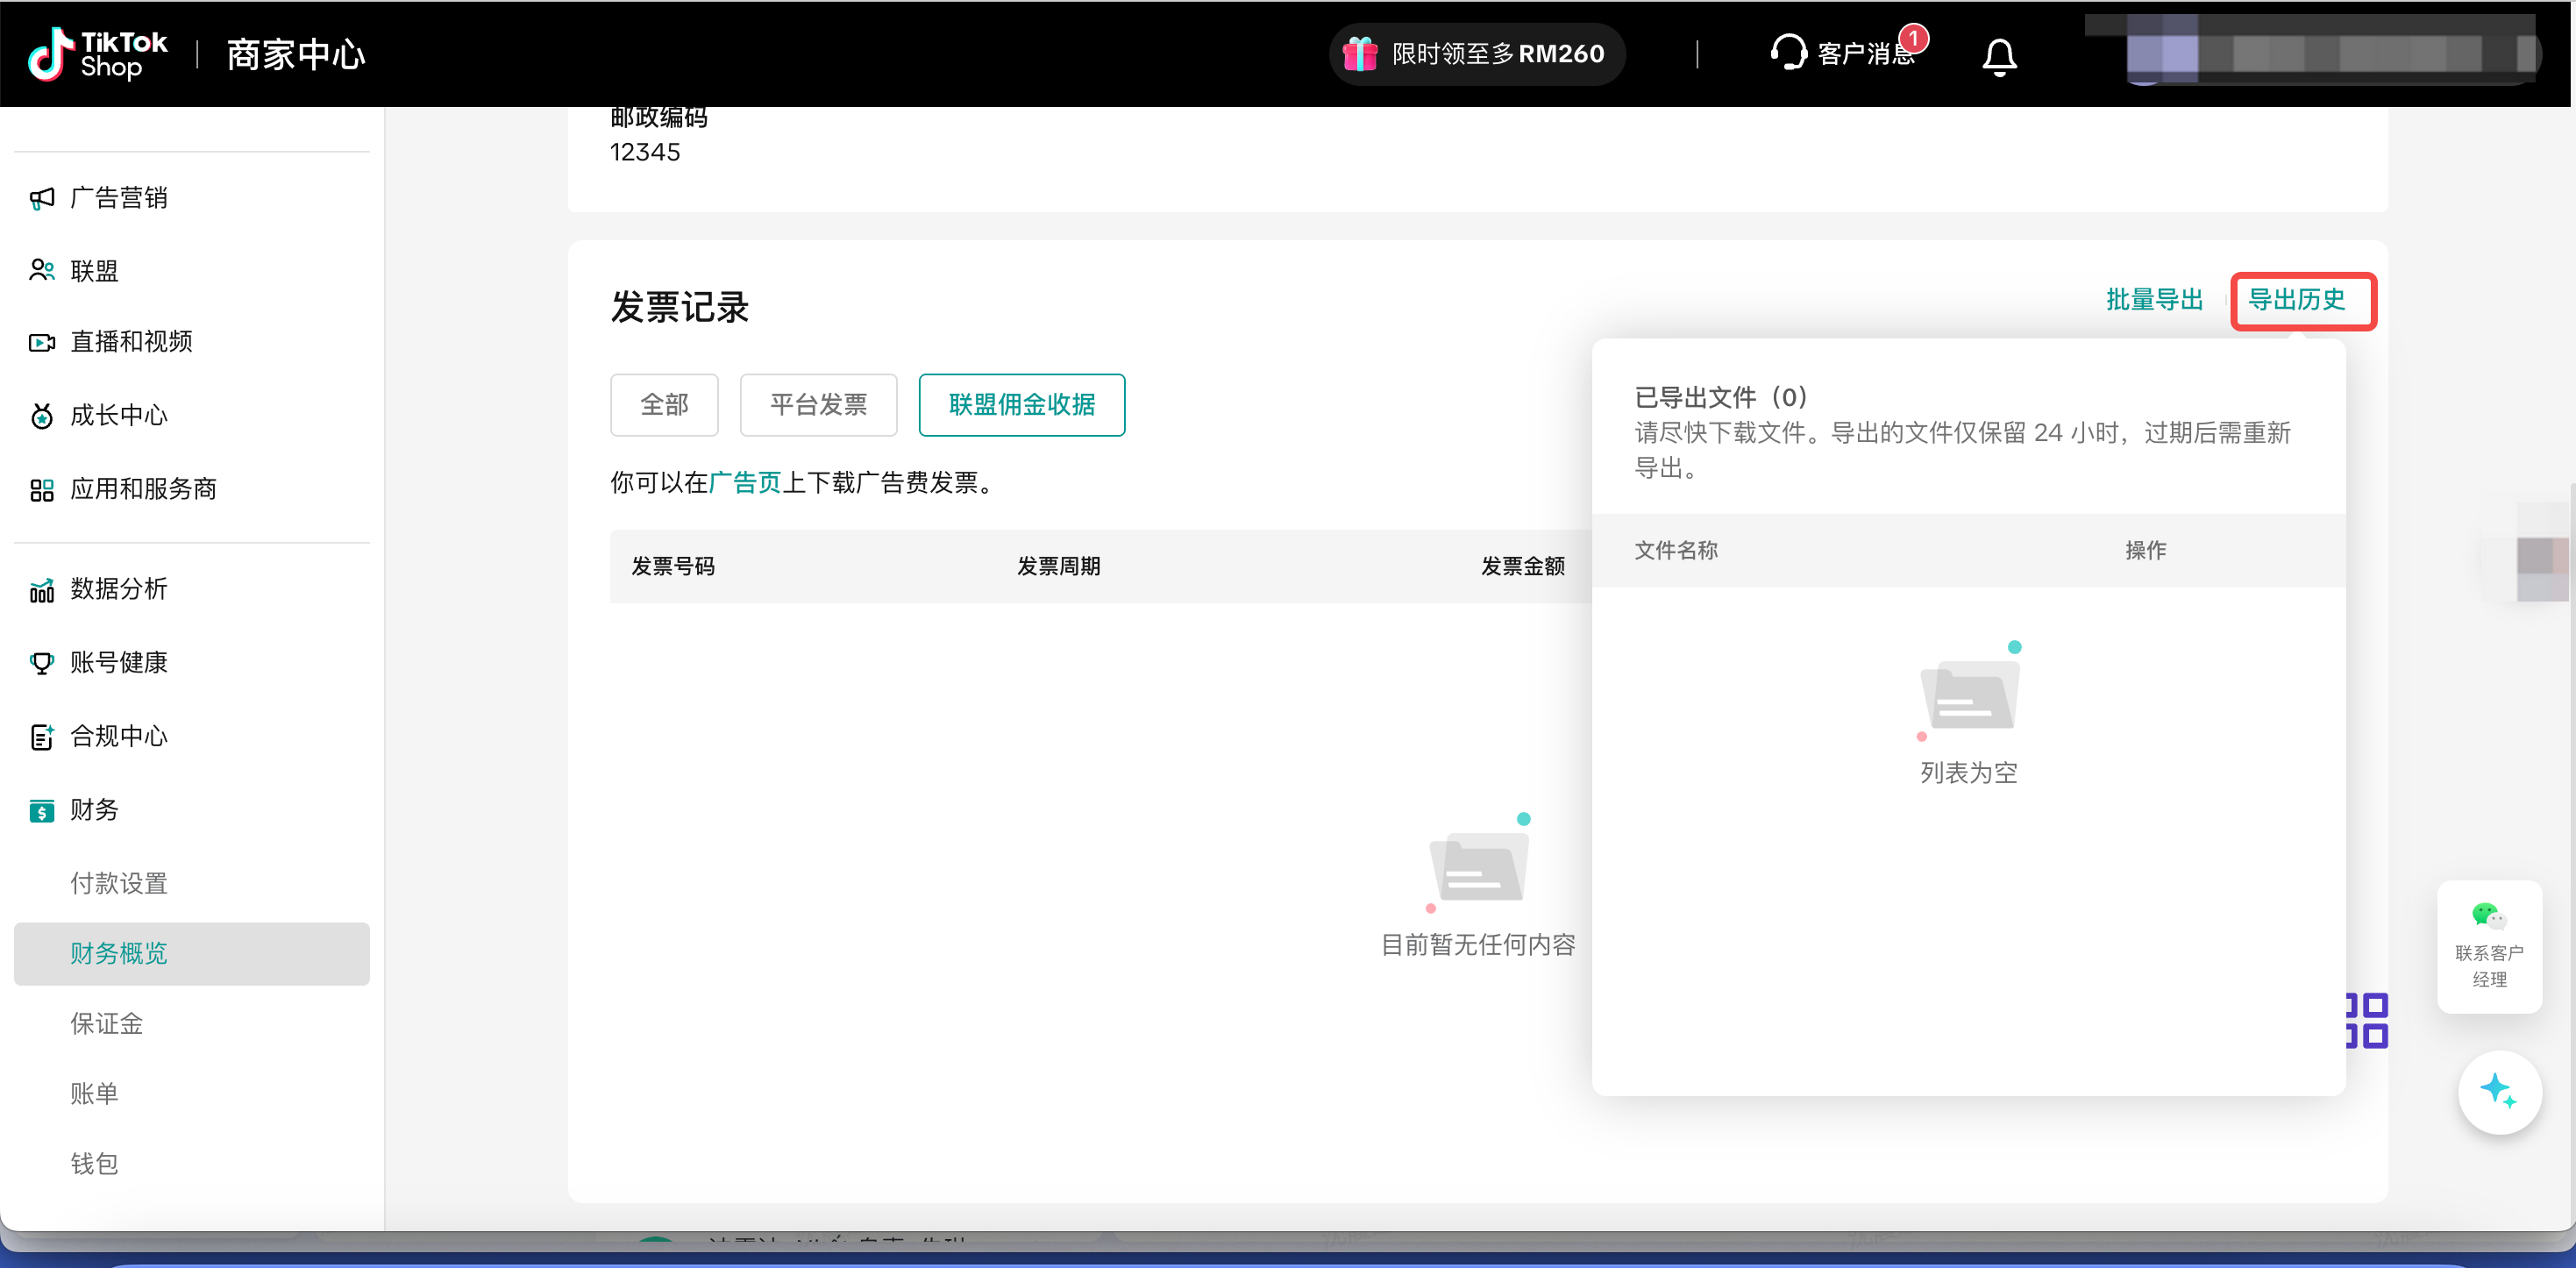Expand the 直播和视频 sidebar menu

tap(131, 342)
